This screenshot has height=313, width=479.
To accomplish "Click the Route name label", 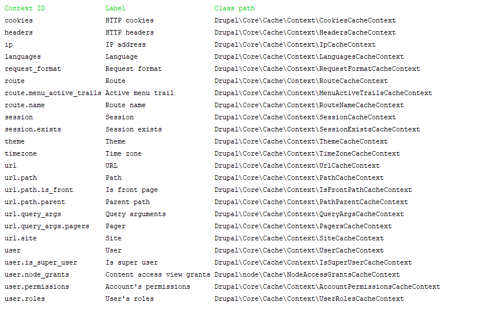I will [125, 105].
